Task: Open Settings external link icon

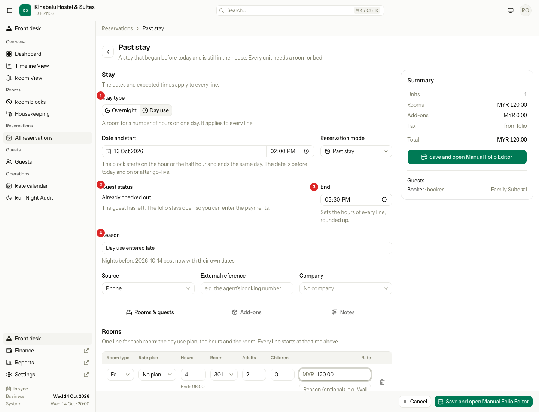Action: point(86,375)
